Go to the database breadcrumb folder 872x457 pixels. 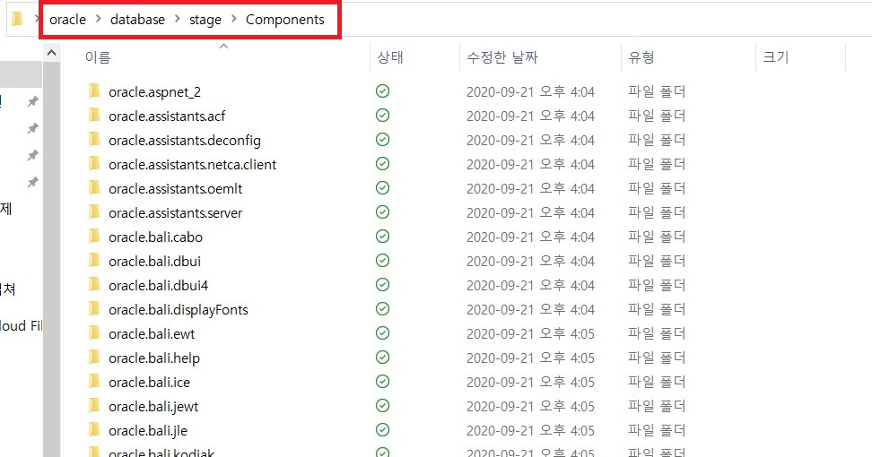click(x=137, y=20)
